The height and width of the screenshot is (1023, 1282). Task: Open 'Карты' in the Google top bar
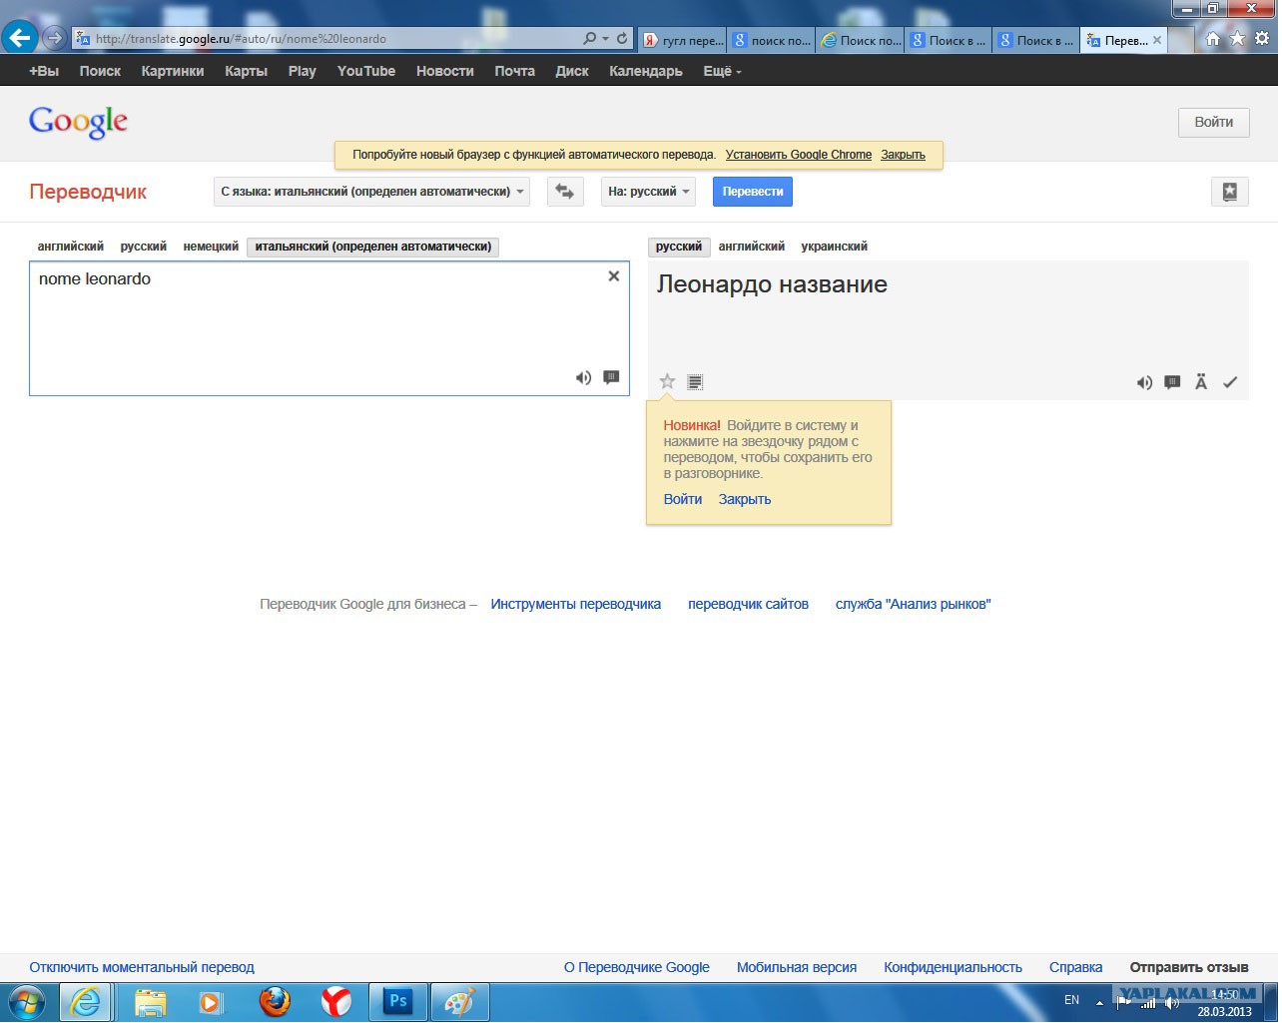click(x=246, y=71)
